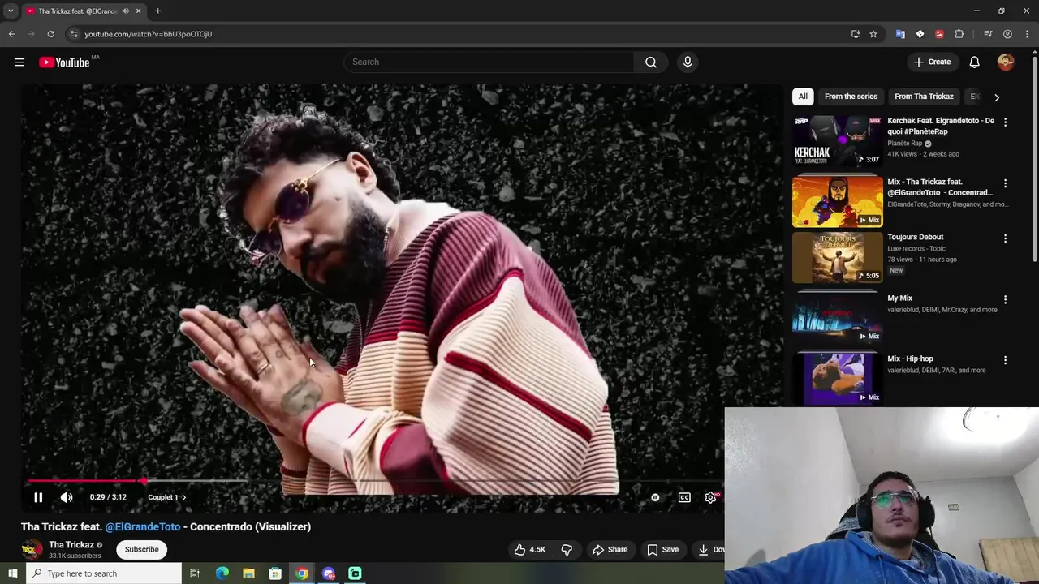
Task: Go back in browser history
Action: (11, 34)
